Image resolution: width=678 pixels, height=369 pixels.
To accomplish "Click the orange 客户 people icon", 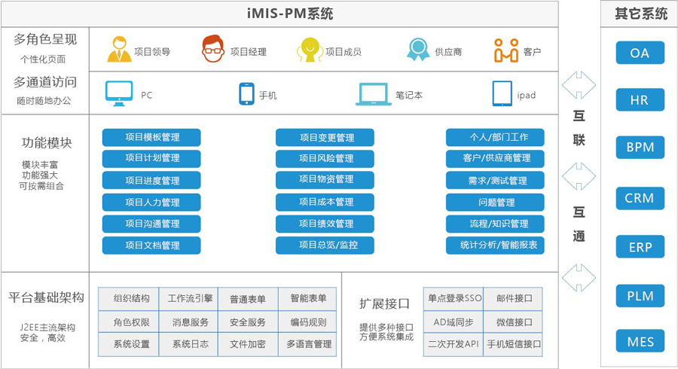I will 506,50.
